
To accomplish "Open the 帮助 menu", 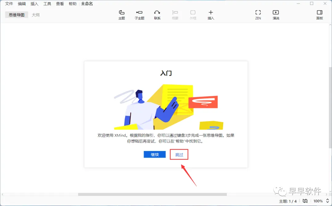I will point(73,4).
